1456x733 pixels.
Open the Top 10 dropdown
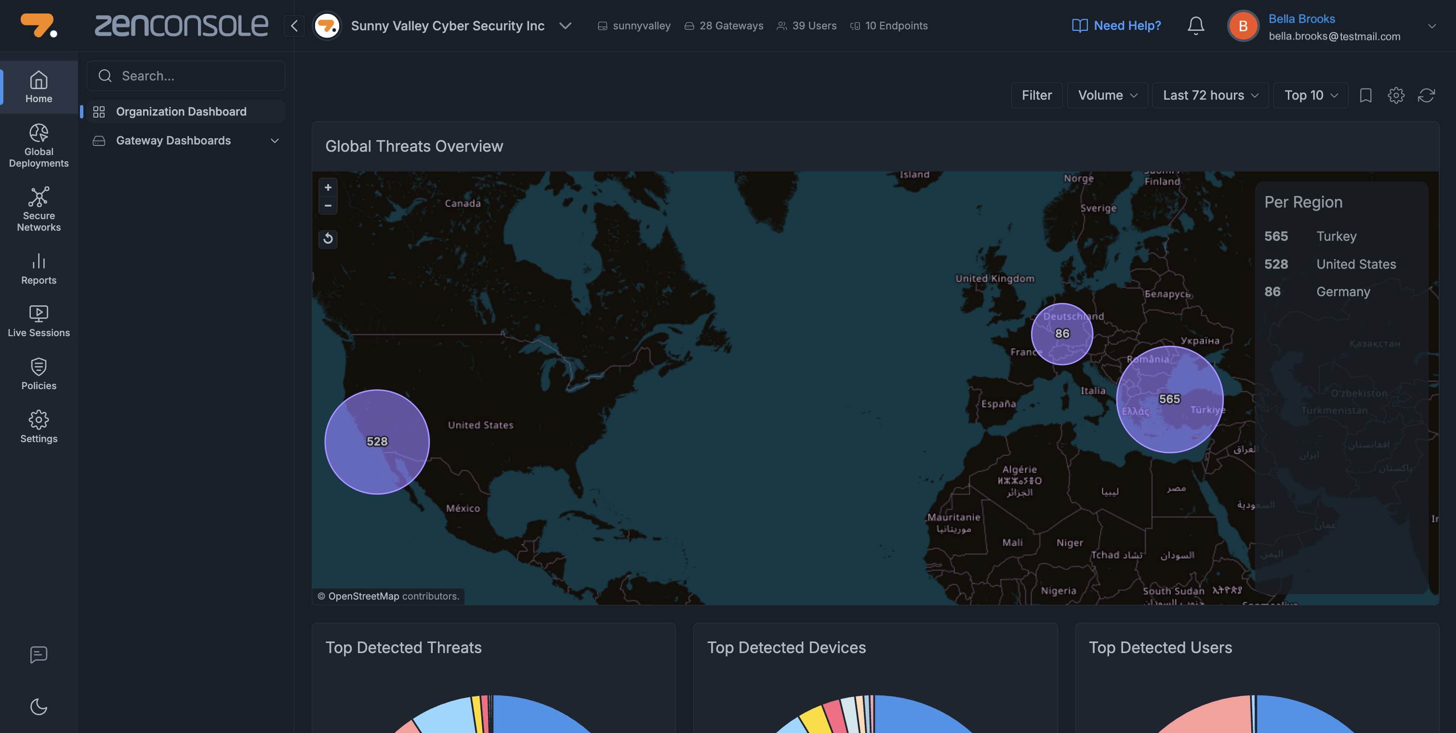[1310, 95]
